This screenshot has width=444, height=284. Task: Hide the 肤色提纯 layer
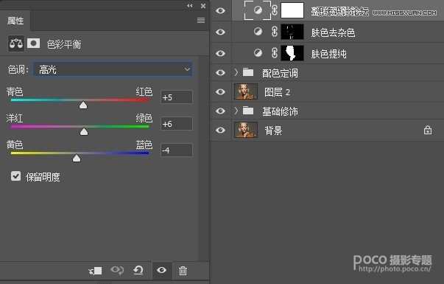(220, 53)
